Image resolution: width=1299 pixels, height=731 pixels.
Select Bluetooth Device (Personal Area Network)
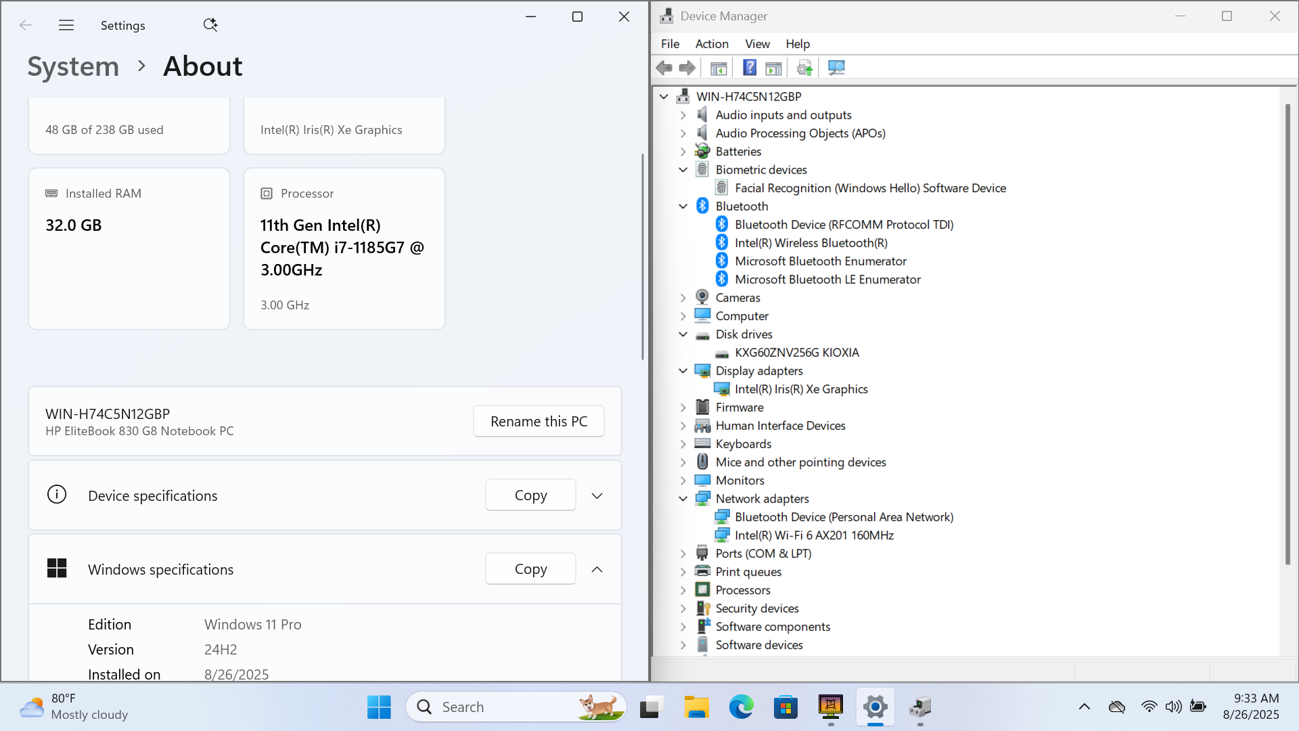point(844,516)
